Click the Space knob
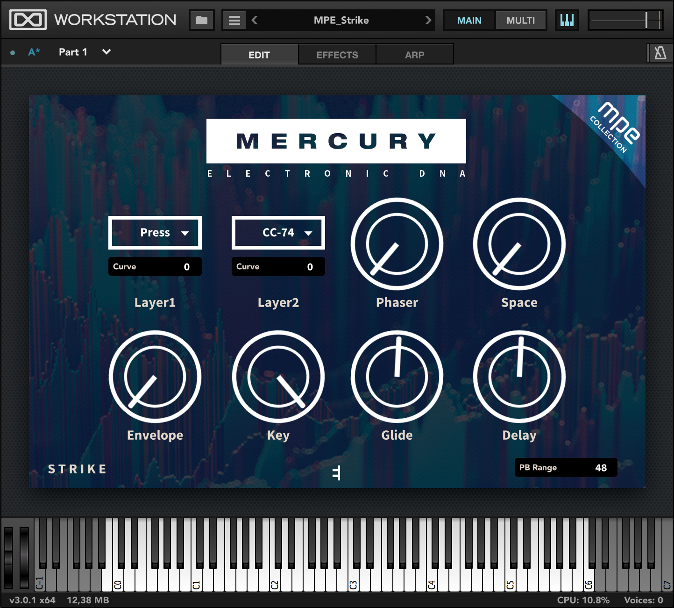The image size is (674, 608). [x=519, y=244]
